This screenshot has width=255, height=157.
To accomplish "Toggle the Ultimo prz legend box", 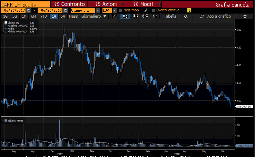I will 5,22.
